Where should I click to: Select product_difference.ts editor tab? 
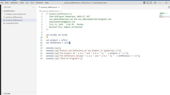[x=49, y=7]
